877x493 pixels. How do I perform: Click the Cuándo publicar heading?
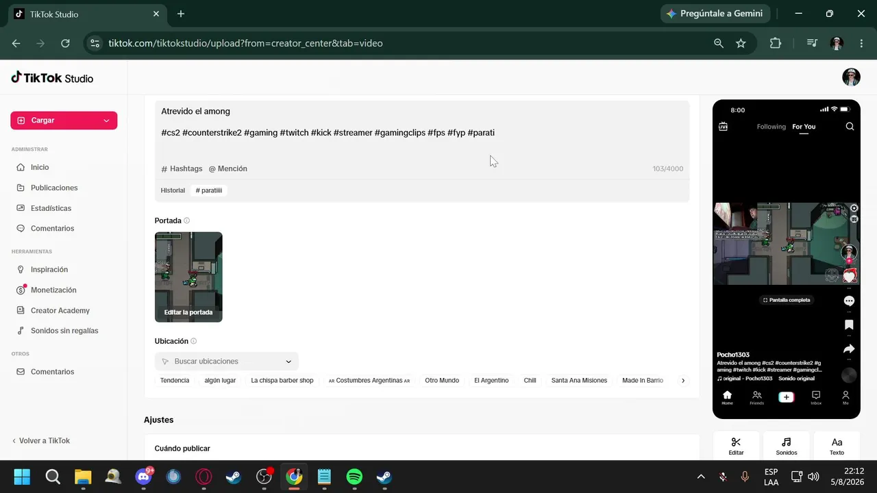pos(182,448)
